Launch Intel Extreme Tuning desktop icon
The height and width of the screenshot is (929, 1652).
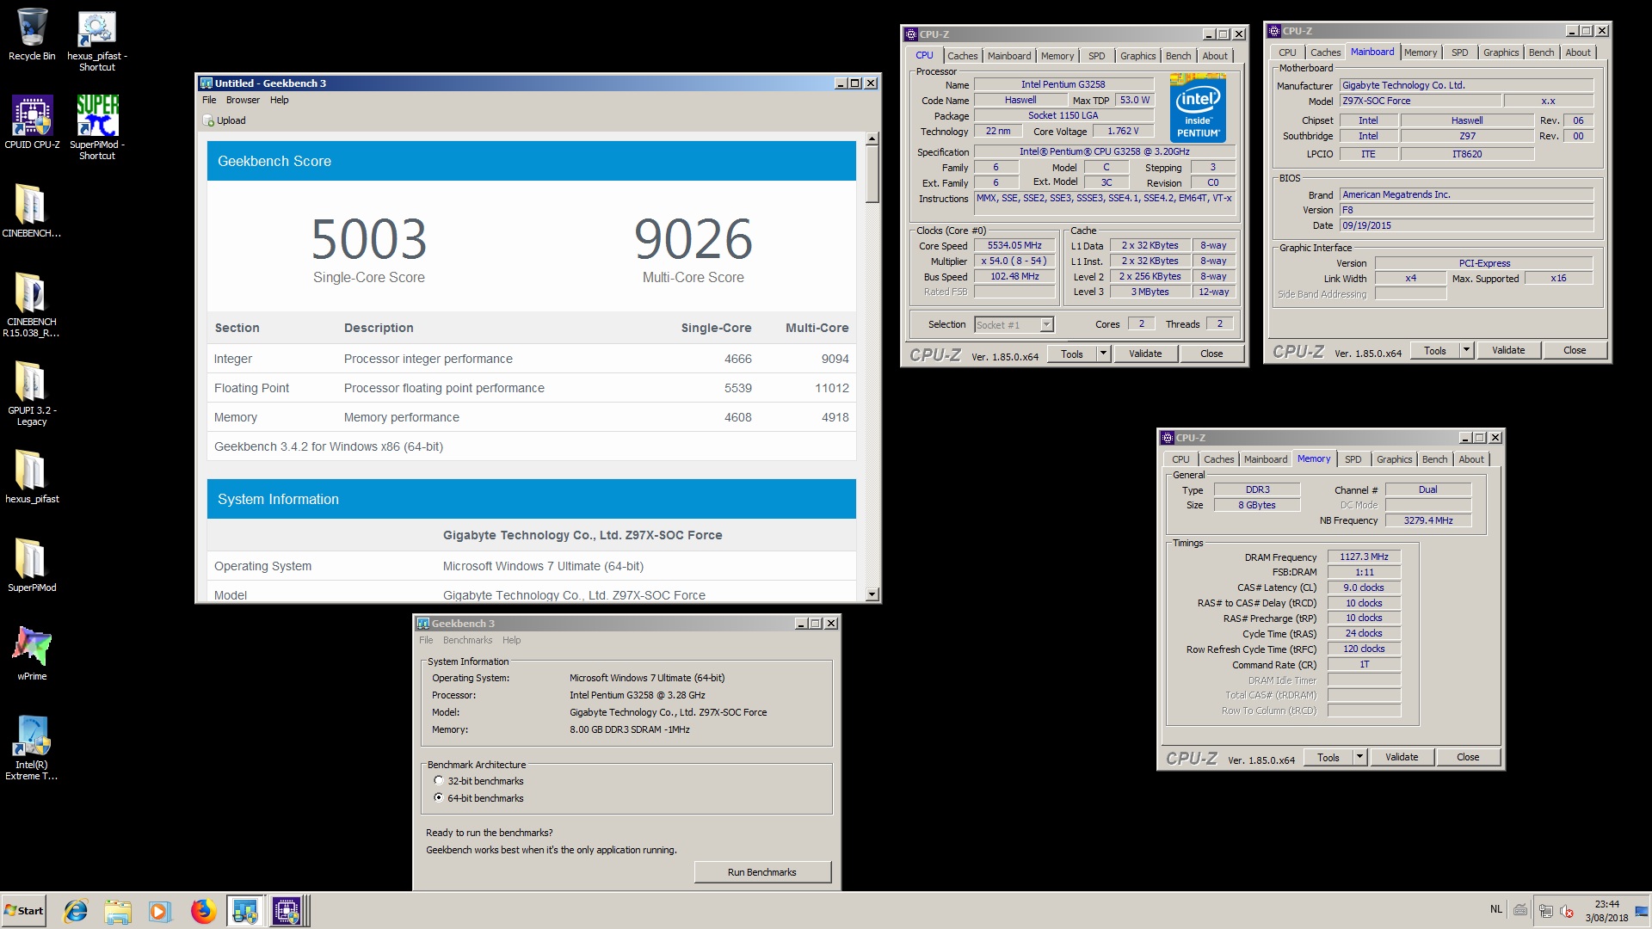tap(32, 748)
